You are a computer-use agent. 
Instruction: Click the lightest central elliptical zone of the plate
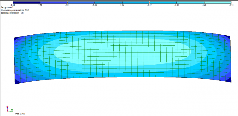pos(122,52)
